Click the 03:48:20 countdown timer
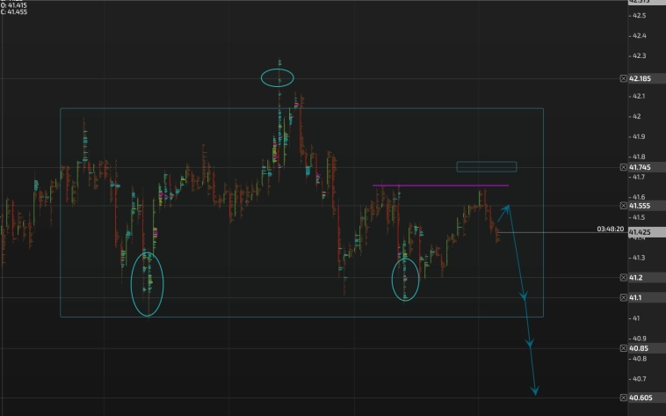 pos(610,229)
